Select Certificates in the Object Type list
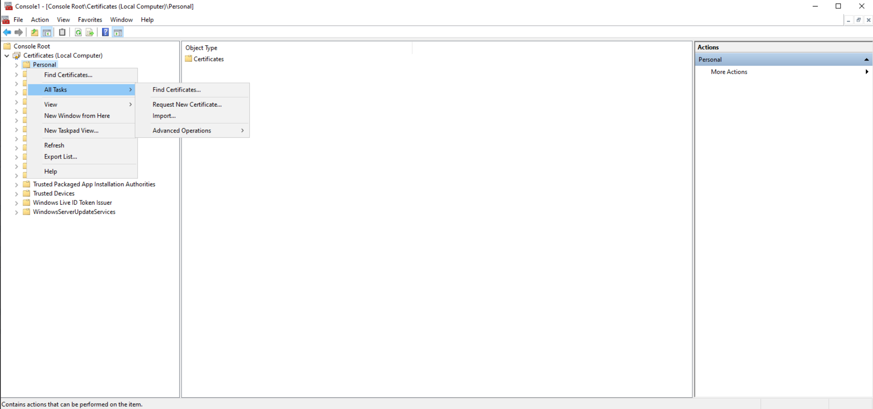The image size is (873, 409). [x=208, y=59]
